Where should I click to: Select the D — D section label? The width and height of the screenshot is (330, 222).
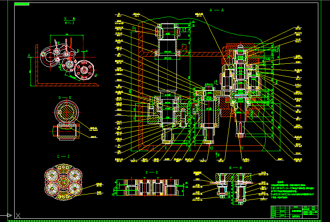click(x=65, y=97)
